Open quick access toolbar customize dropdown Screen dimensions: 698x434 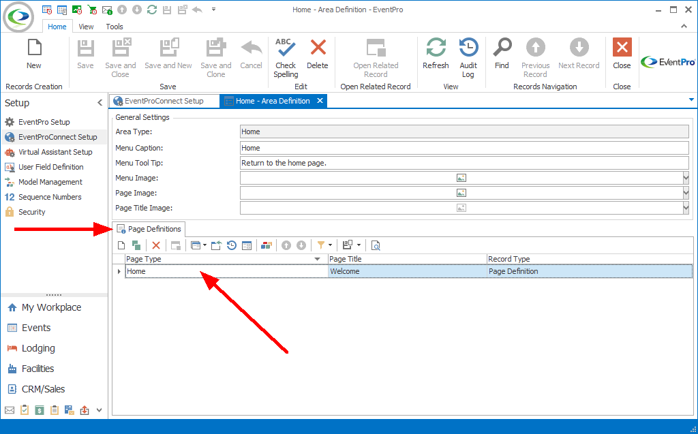point(213,10)
